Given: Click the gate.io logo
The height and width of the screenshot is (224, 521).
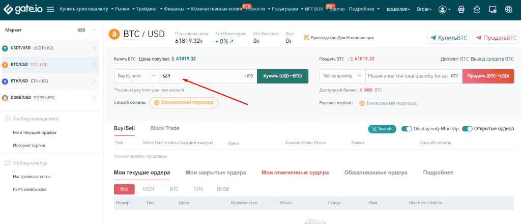Looking at the screenshot, I should (x=24, y=9).
